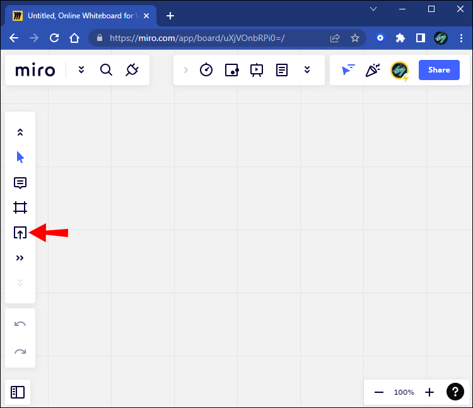Toggle the frames side panel
This screenshot has height=408, width=473.
tap(18, 392)
